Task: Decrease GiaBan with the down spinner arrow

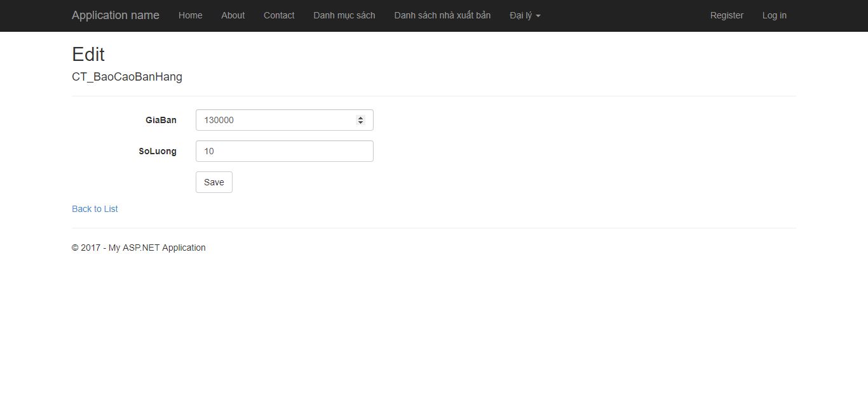Action: pyautogui.click(x=361, y=122)
